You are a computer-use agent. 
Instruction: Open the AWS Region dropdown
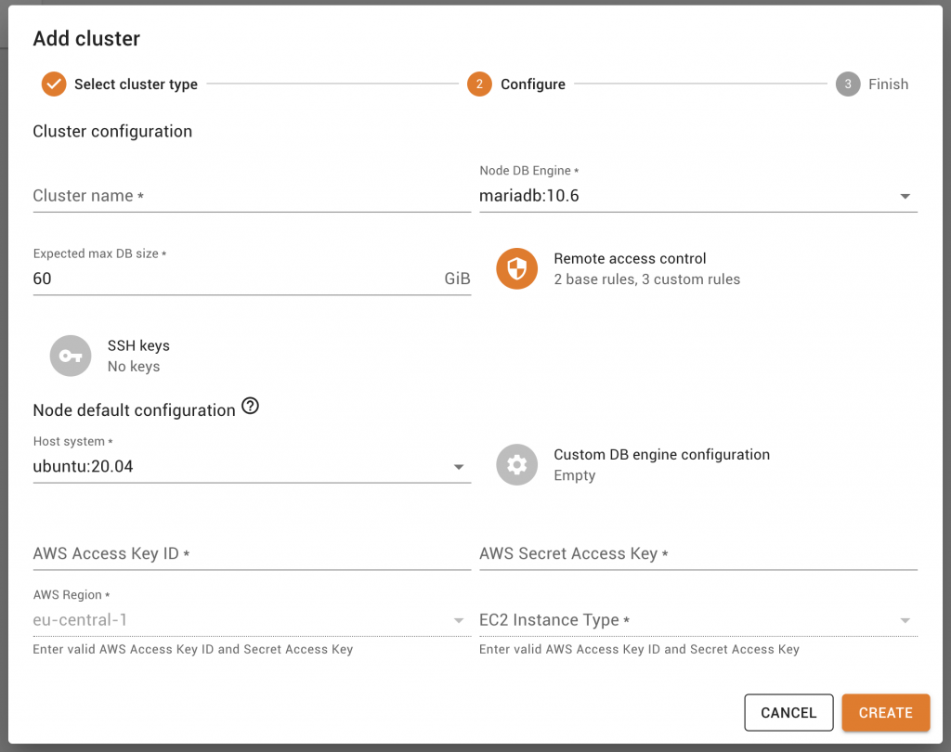pyautogui.click(x=252, y=620)
